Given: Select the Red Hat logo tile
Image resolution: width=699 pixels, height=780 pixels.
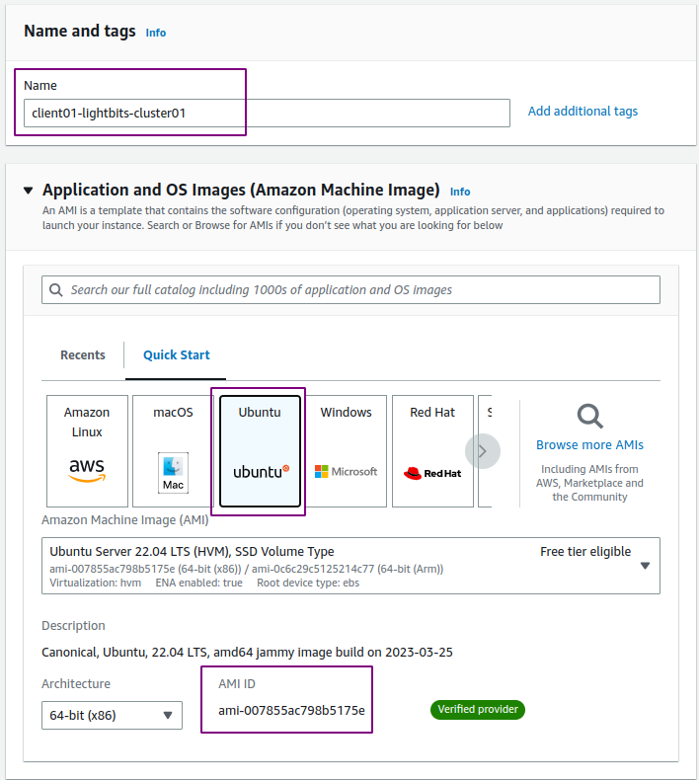Looking at the screenshot, I should (432, 451).
